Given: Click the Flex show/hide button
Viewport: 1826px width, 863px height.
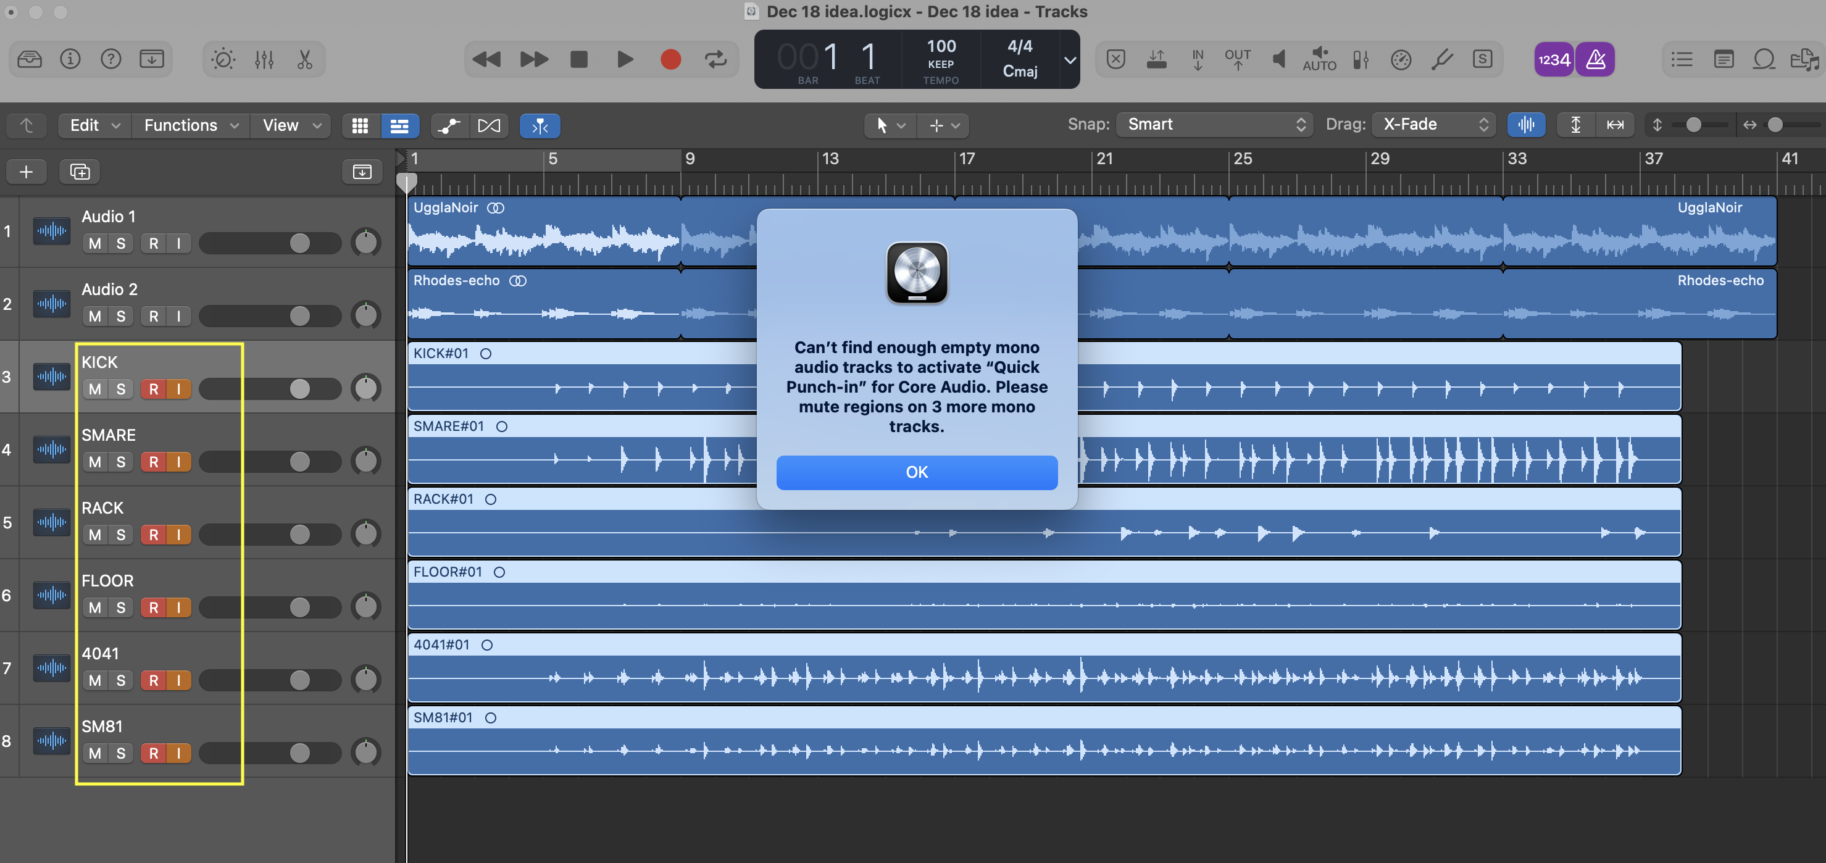Looking at the screenshot, I should click(x=489, y=125).
